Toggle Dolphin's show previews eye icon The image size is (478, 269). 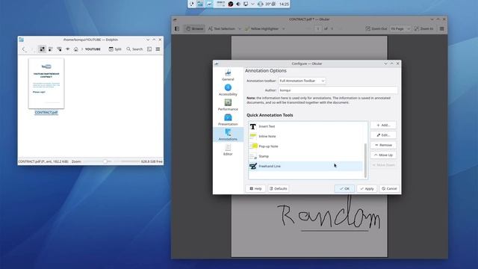(68, 49)
